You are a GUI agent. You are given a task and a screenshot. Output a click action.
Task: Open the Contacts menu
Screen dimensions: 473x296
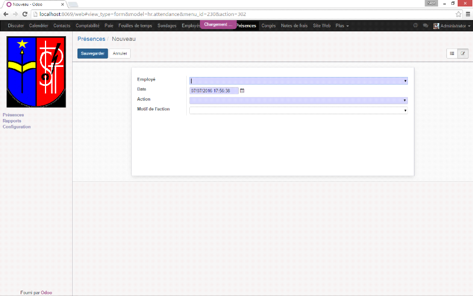[x=62, y=25]
